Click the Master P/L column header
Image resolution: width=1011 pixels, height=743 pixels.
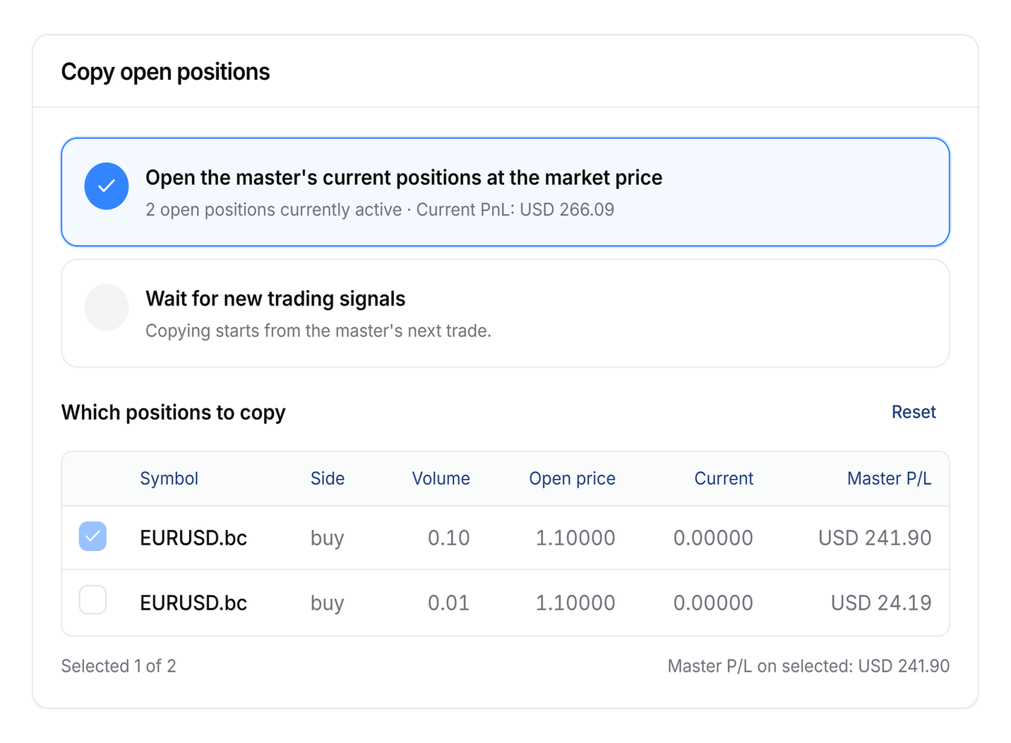click(x=889, y=478)
